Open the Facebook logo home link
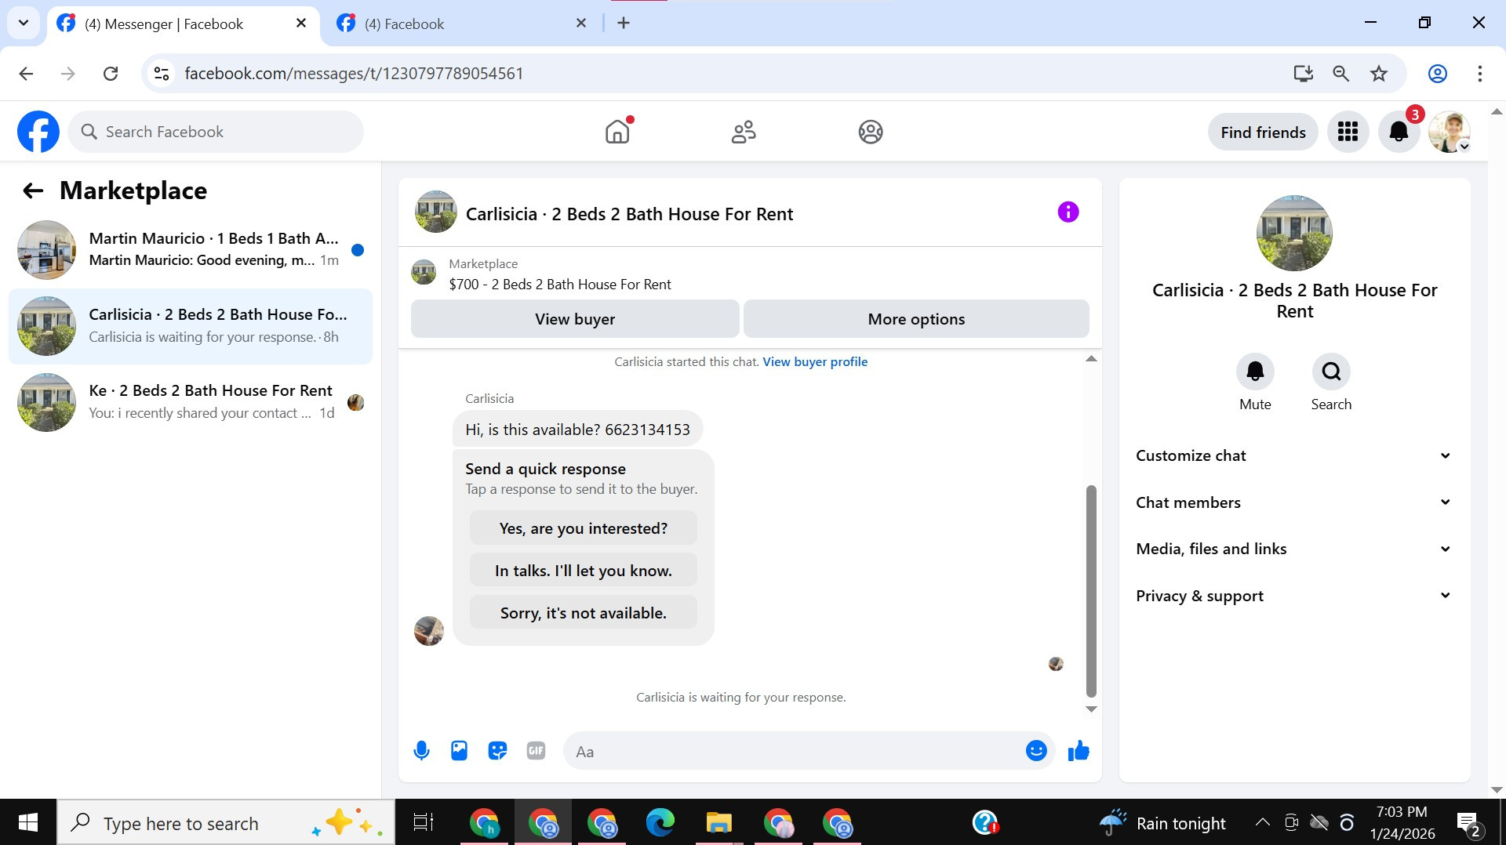The height and width of the screenshot is (845, 1506). 38,132
